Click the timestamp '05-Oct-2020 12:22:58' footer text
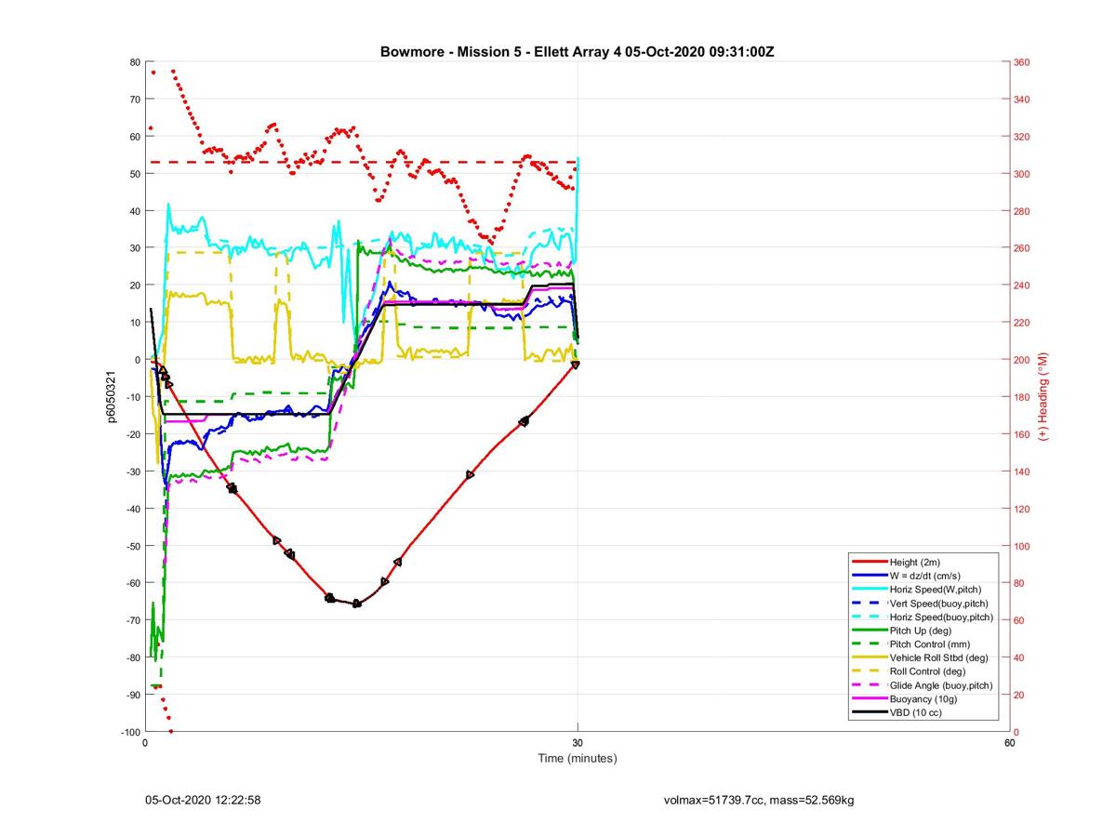Viewport: 1116px width, 823px height. pyautogui.click(x=203, y=800)
